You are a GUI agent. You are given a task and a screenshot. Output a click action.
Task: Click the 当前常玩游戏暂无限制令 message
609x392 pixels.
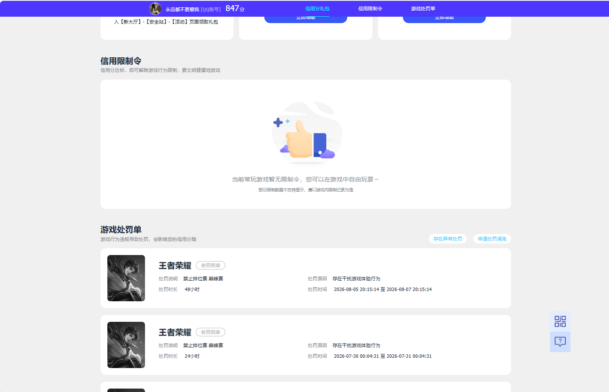click(x=305, y=179)
